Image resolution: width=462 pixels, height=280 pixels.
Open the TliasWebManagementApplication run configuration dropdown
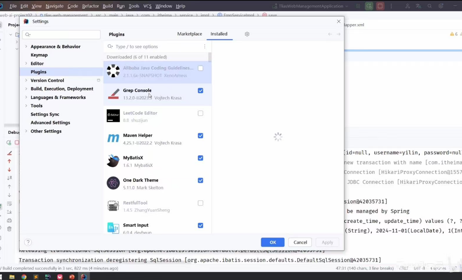(x=311, y=6)
